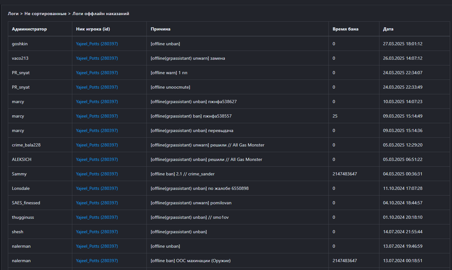Click player link in the Sammy row
Viewport: 452px width, 270px height.
tap(97, 174)
